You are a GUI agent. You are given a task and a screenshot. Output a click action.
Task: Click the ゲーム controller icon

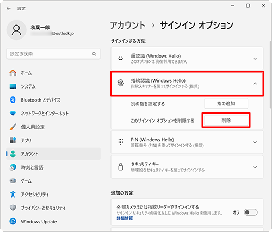click(x=13, y=180)
